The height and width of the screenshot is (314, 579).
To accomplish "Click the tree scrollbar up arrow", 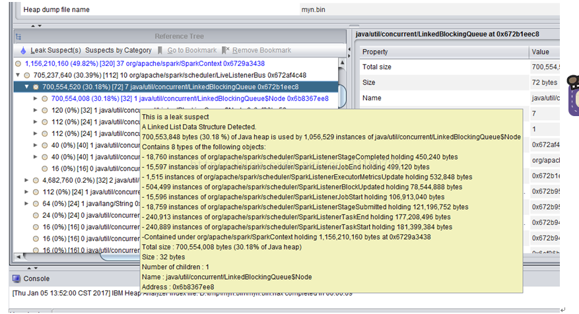I will click(x=342, y=63).
